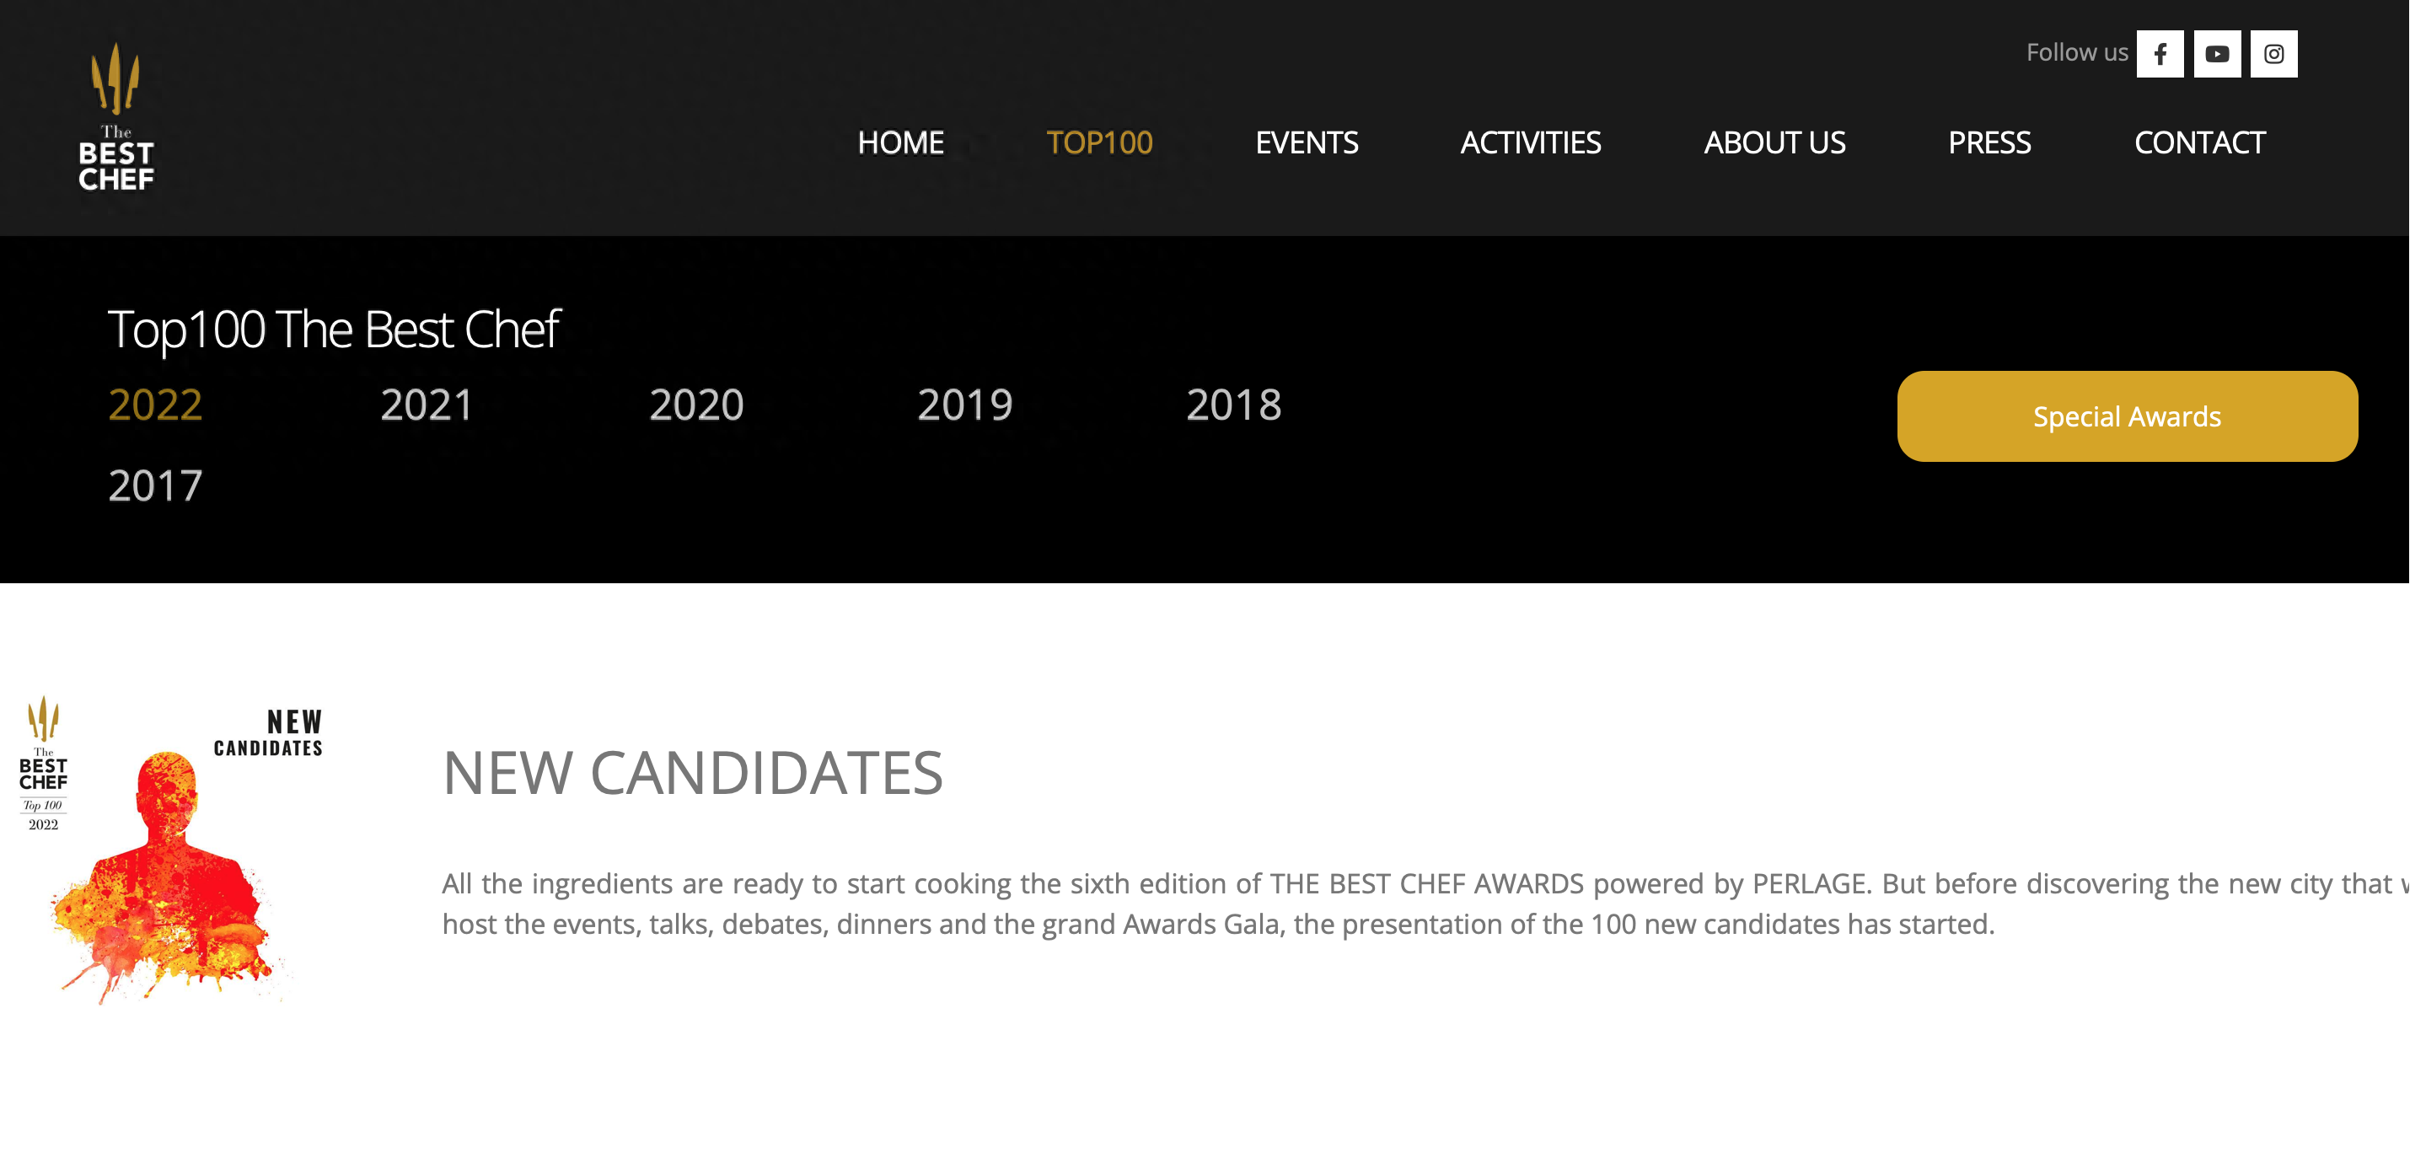Switch to the 2018 year tab

pos(1234,405)
